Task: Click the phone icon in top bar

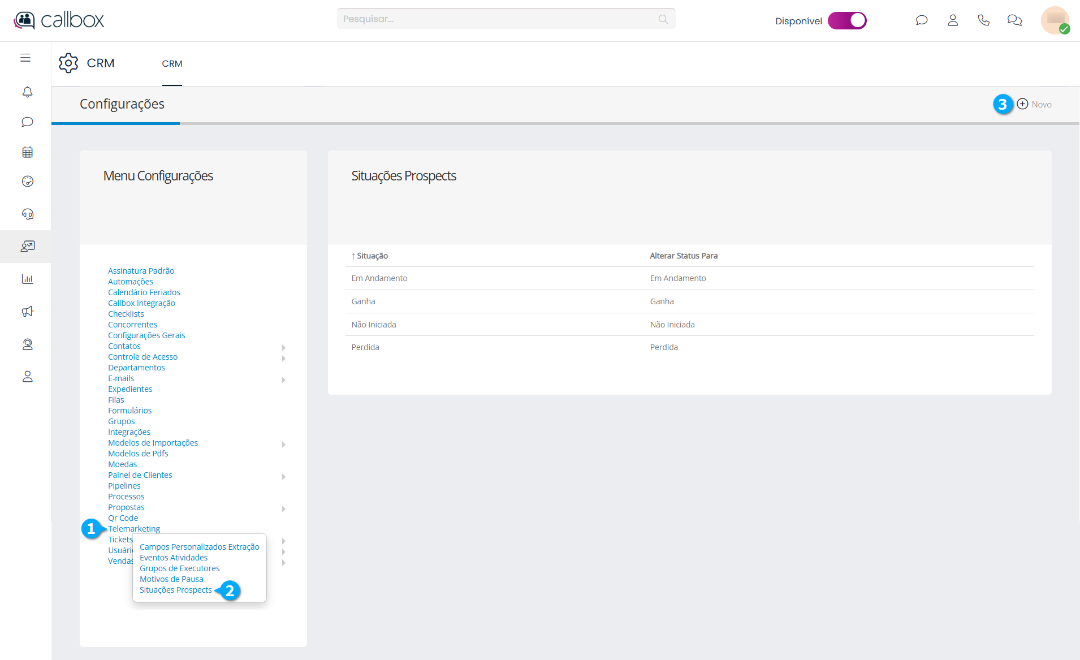Action: pos(983,20)
